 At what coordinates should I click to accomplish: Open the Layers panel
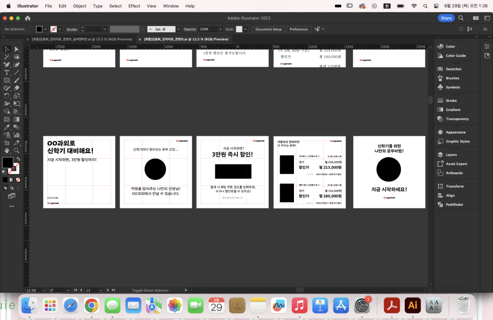point(451,155)
